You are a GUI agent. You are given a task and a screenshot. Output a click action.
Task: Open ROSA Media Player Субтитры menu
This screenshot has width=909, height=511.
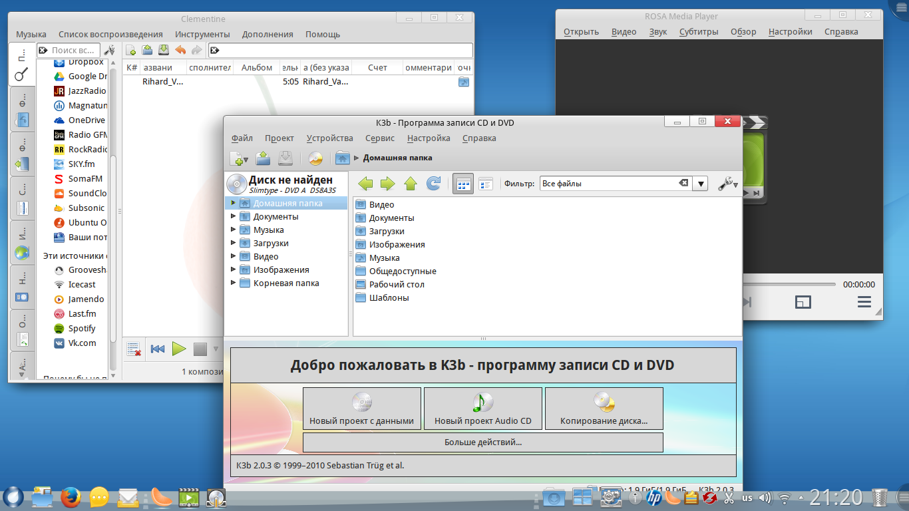(699, 31)
